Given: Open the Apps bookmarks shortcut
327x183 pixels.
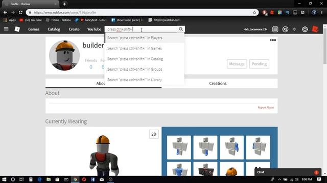Looking at the screenshot, I should pyautogui.click(x=10, y=20).
